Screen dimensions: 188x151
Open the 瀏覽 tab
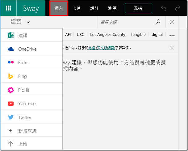pyautogui.click(x=112, y=8)
